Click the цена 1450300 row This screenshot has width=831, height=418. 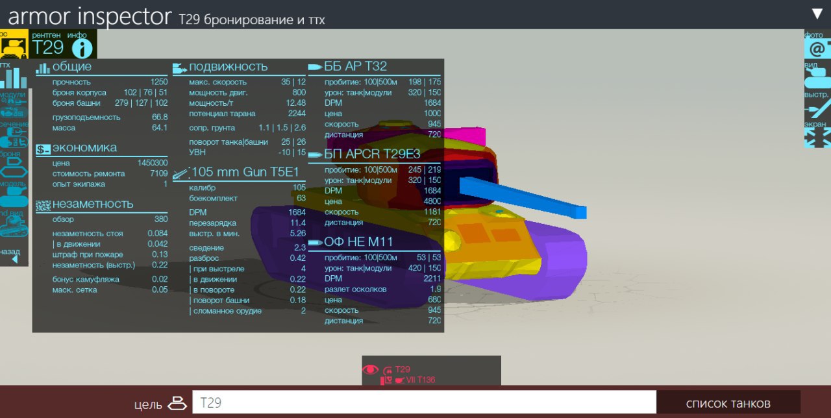coord(110,163)
